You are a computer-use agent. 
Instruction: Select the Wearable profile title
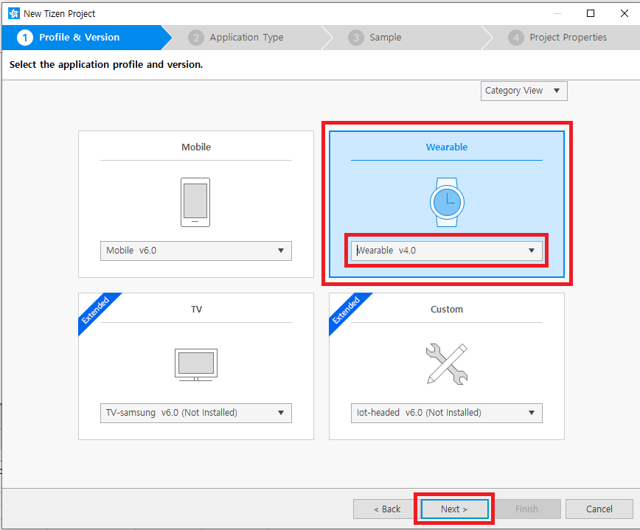coord(447,147)
